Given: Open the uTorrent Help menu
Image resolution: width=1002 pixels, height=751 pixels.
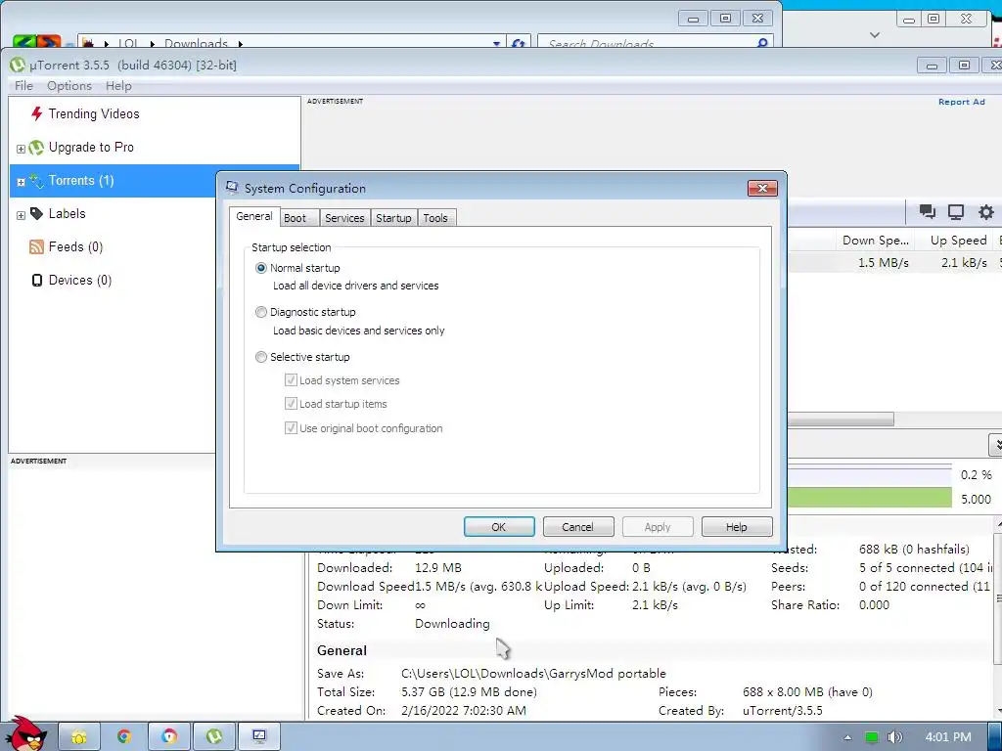Looking at the screenshot, I should pos(118,86).
